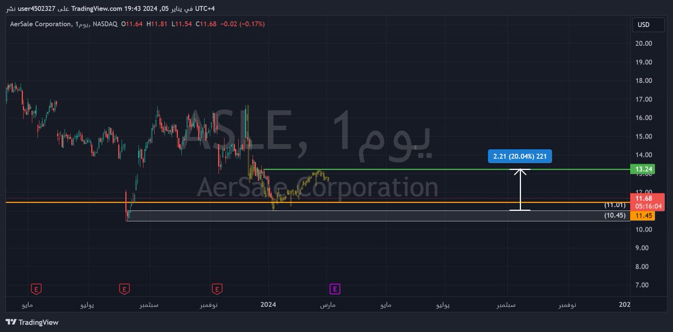Click the −0.02 (−0.17%) change value
This screenshot has width=673, height=332.
pyautogui.click(x=242, y=24)
